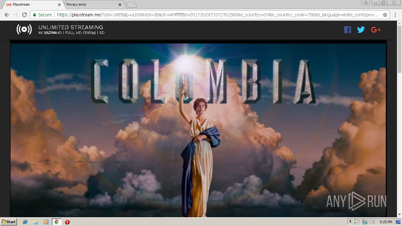Show hidden system tray icons

pyautogui.click(x=350, y=222)
